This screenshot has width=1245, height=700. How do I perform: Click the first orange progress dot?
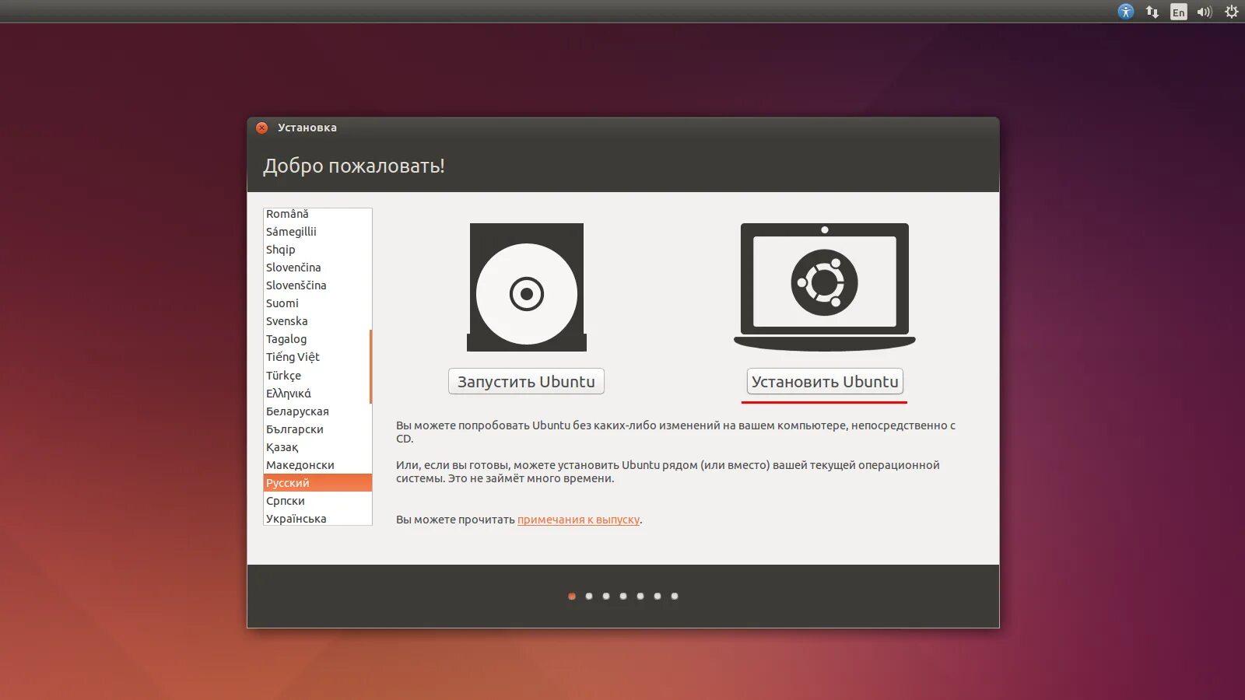click(x=572, y=596)
